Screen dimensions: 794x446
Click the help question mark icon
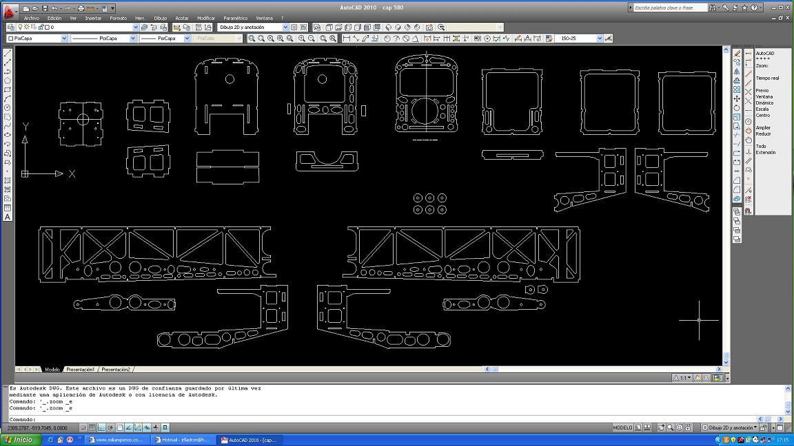[754, 8]
